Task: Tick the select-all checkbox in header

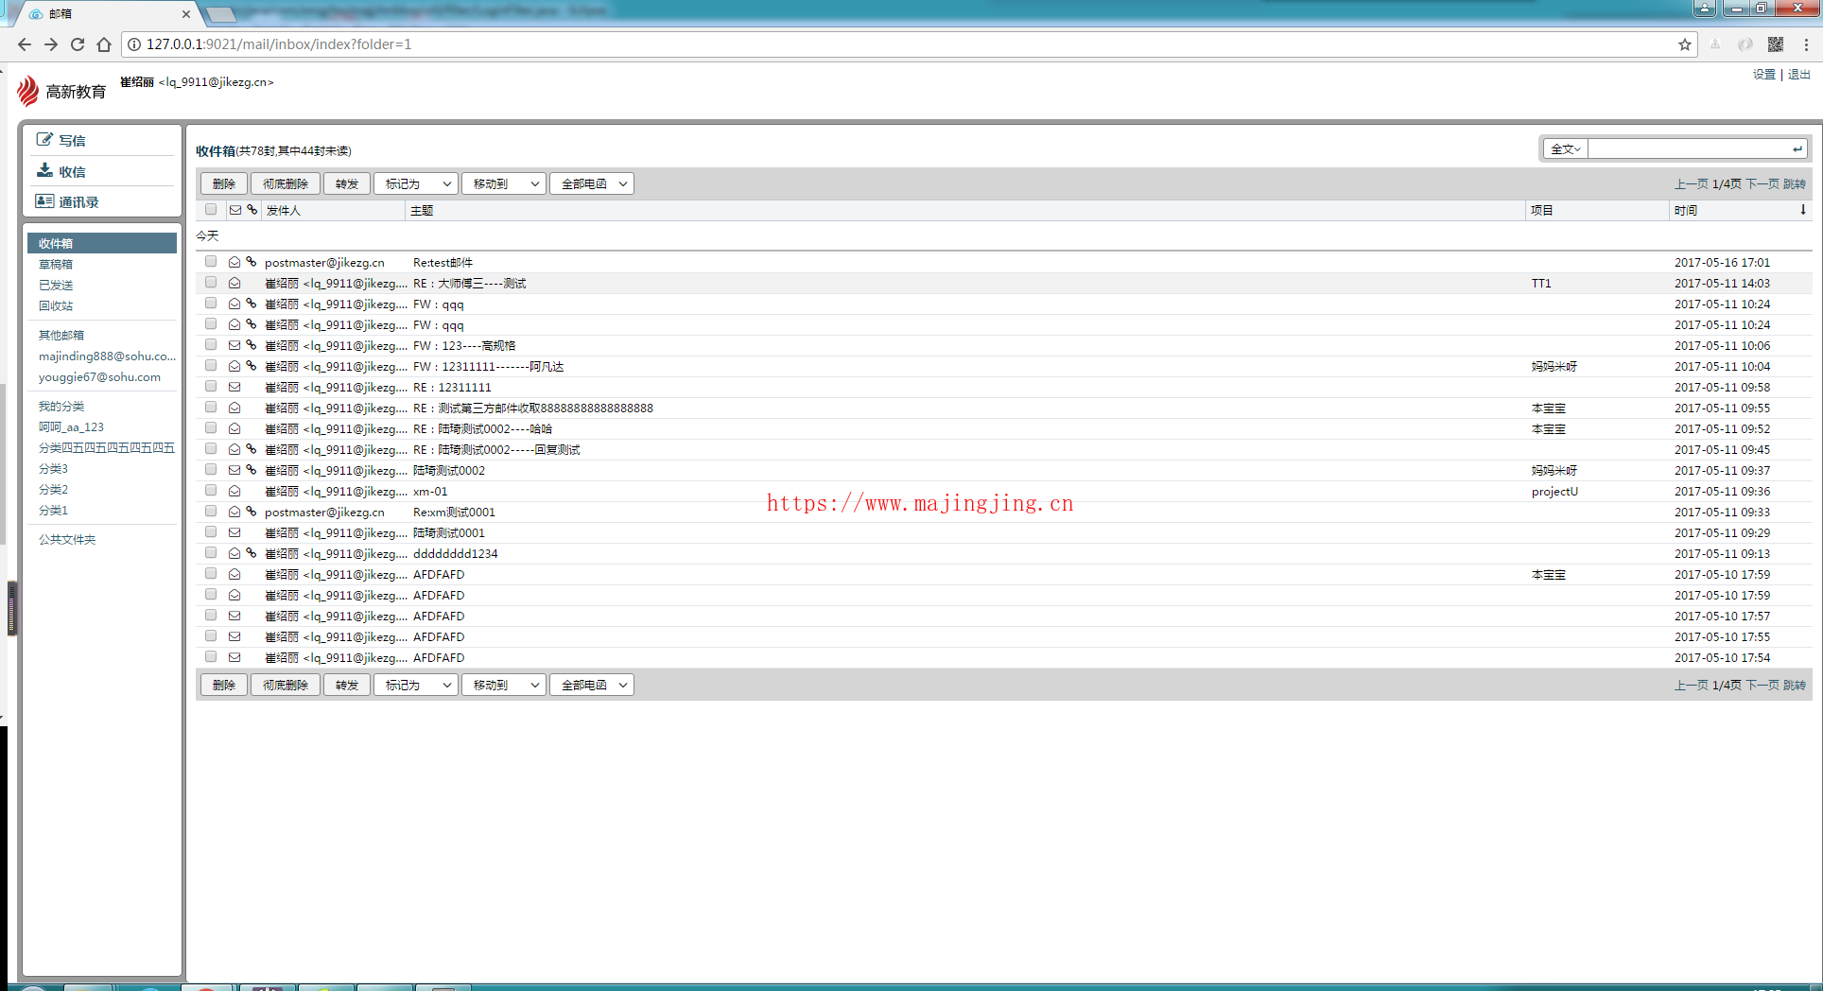Action: [211, 210]
